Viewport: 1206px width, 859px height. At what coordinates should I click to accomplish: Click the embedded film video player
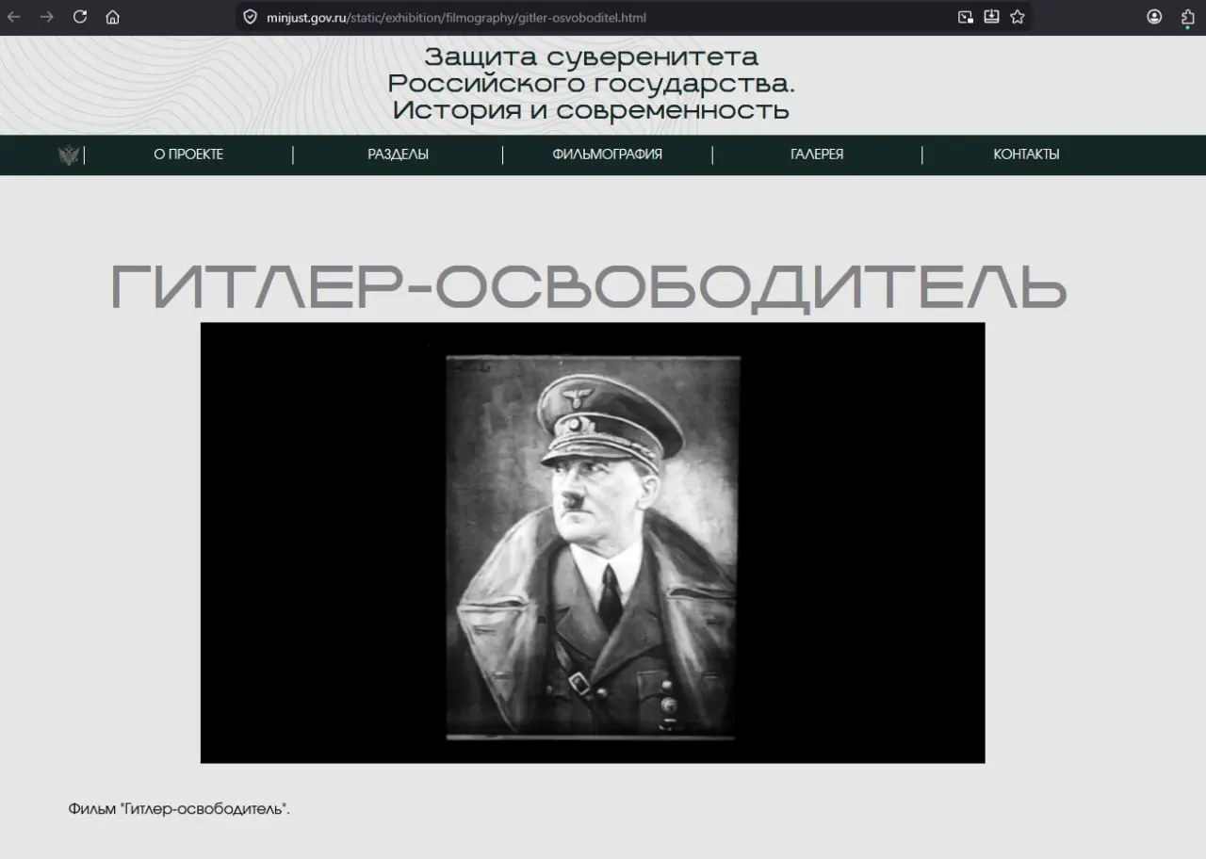593,543
